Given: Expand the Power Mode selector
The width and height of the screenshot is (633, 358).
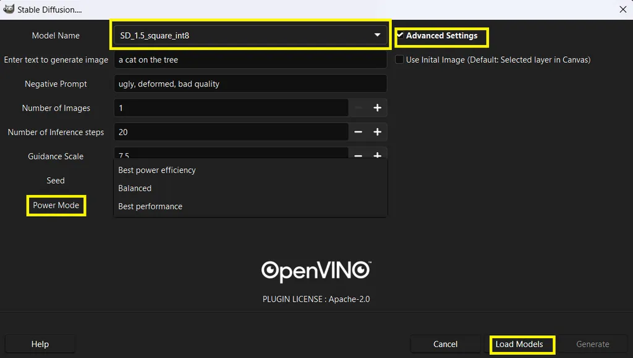Looking at the screenshot, I should [56, 206].
